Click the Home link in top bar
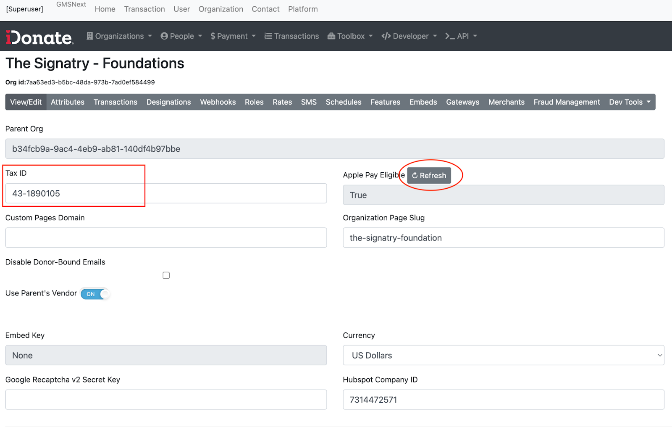Screen dimensions: 672x427 (105, 9)
